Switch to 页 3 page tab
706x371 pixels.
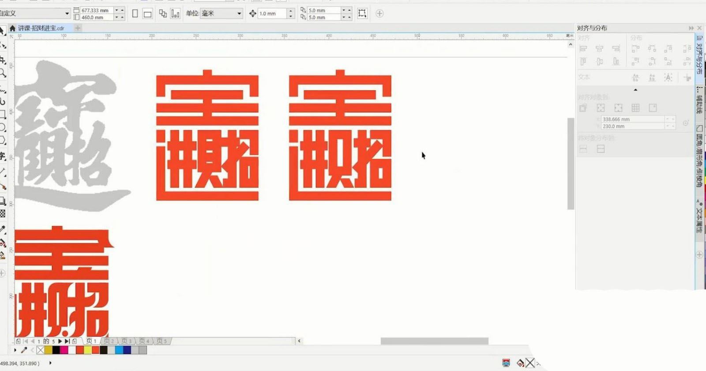(127, 341)
